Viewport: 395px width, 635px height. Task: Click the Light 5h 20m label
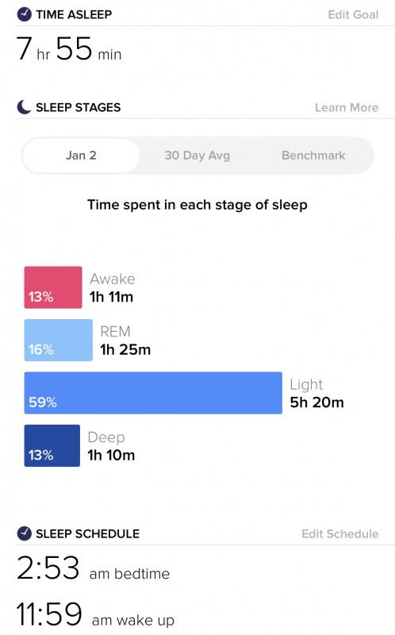point(316,393)
